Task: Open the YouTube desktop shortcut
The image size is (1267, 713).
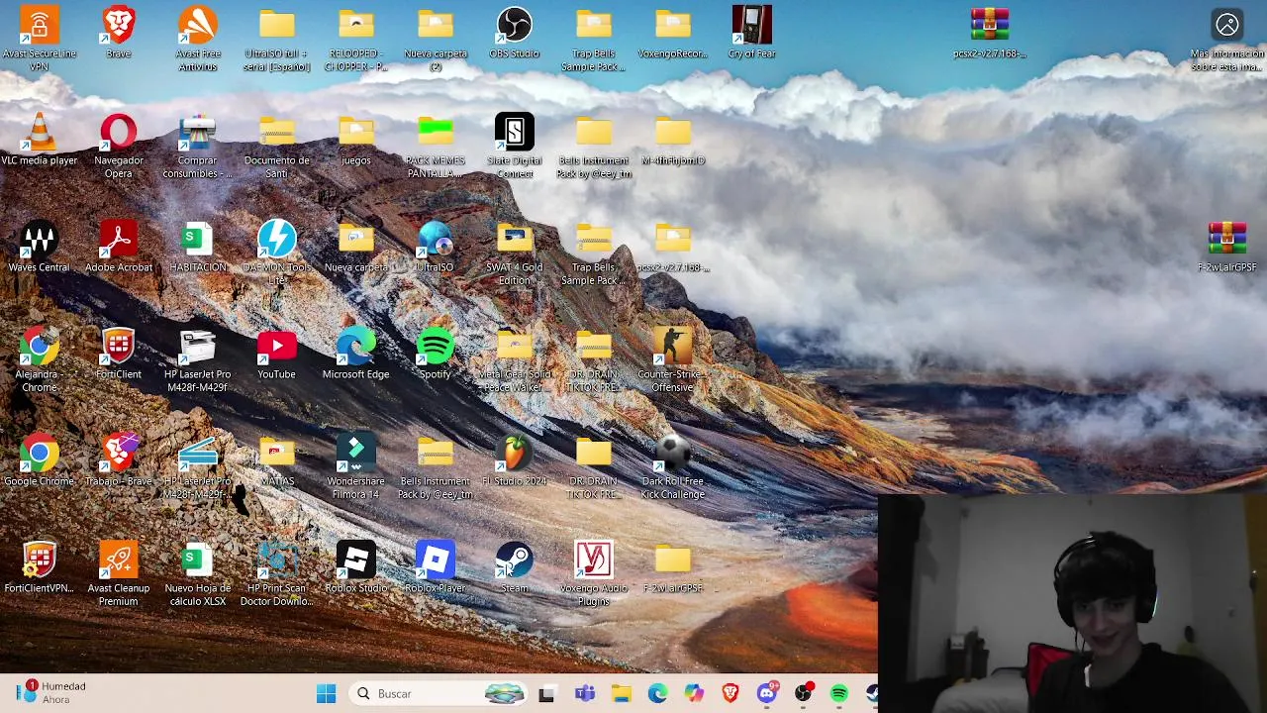Action: pyautogui.click(x=277, y=354)
